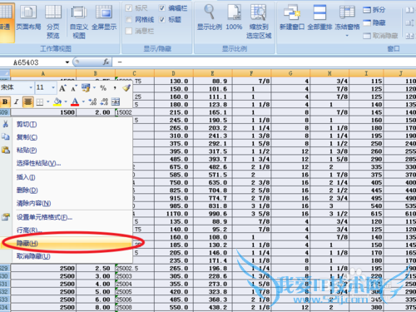
Task: Increase decimal places in mini toolbar
Action: [x=92, y=102]
